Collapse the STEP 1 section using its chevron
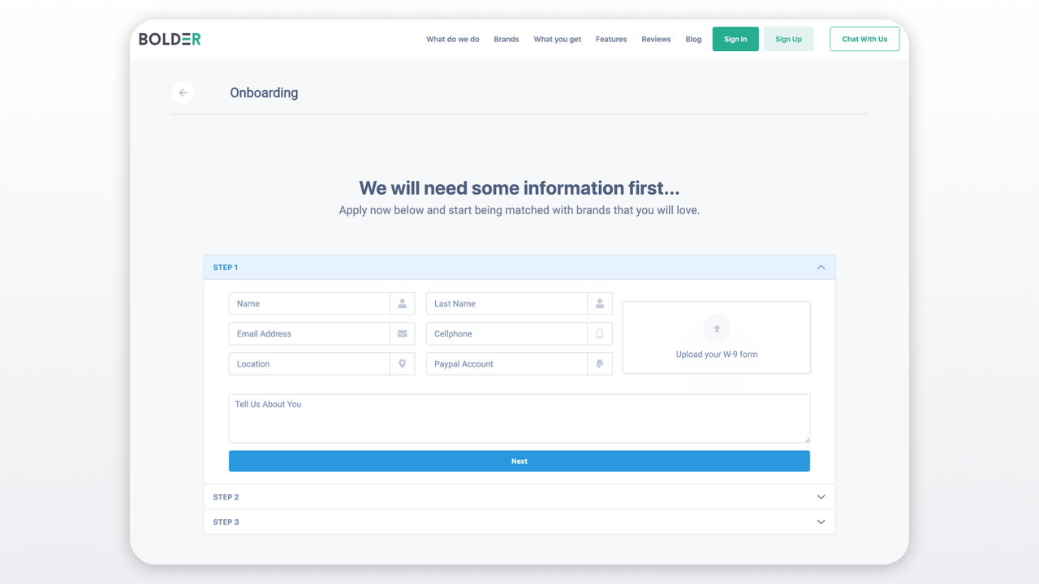This screenshot has height=584, width=1039. (821, 267)
